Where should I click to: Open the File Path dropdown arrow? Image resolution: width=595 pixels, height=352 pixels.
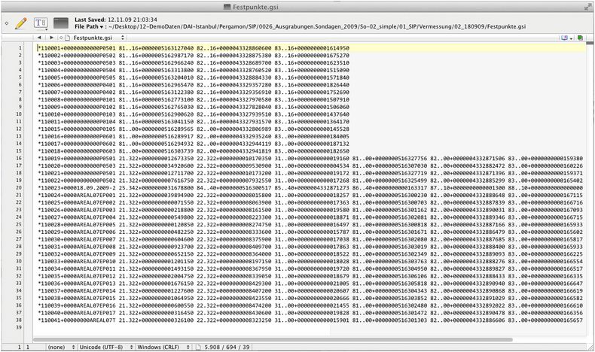click(102, 27)
